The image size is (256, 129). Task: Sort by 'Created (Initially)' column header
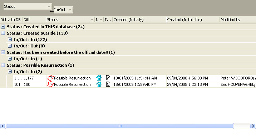pyautogui.click(x=139, y=20)
